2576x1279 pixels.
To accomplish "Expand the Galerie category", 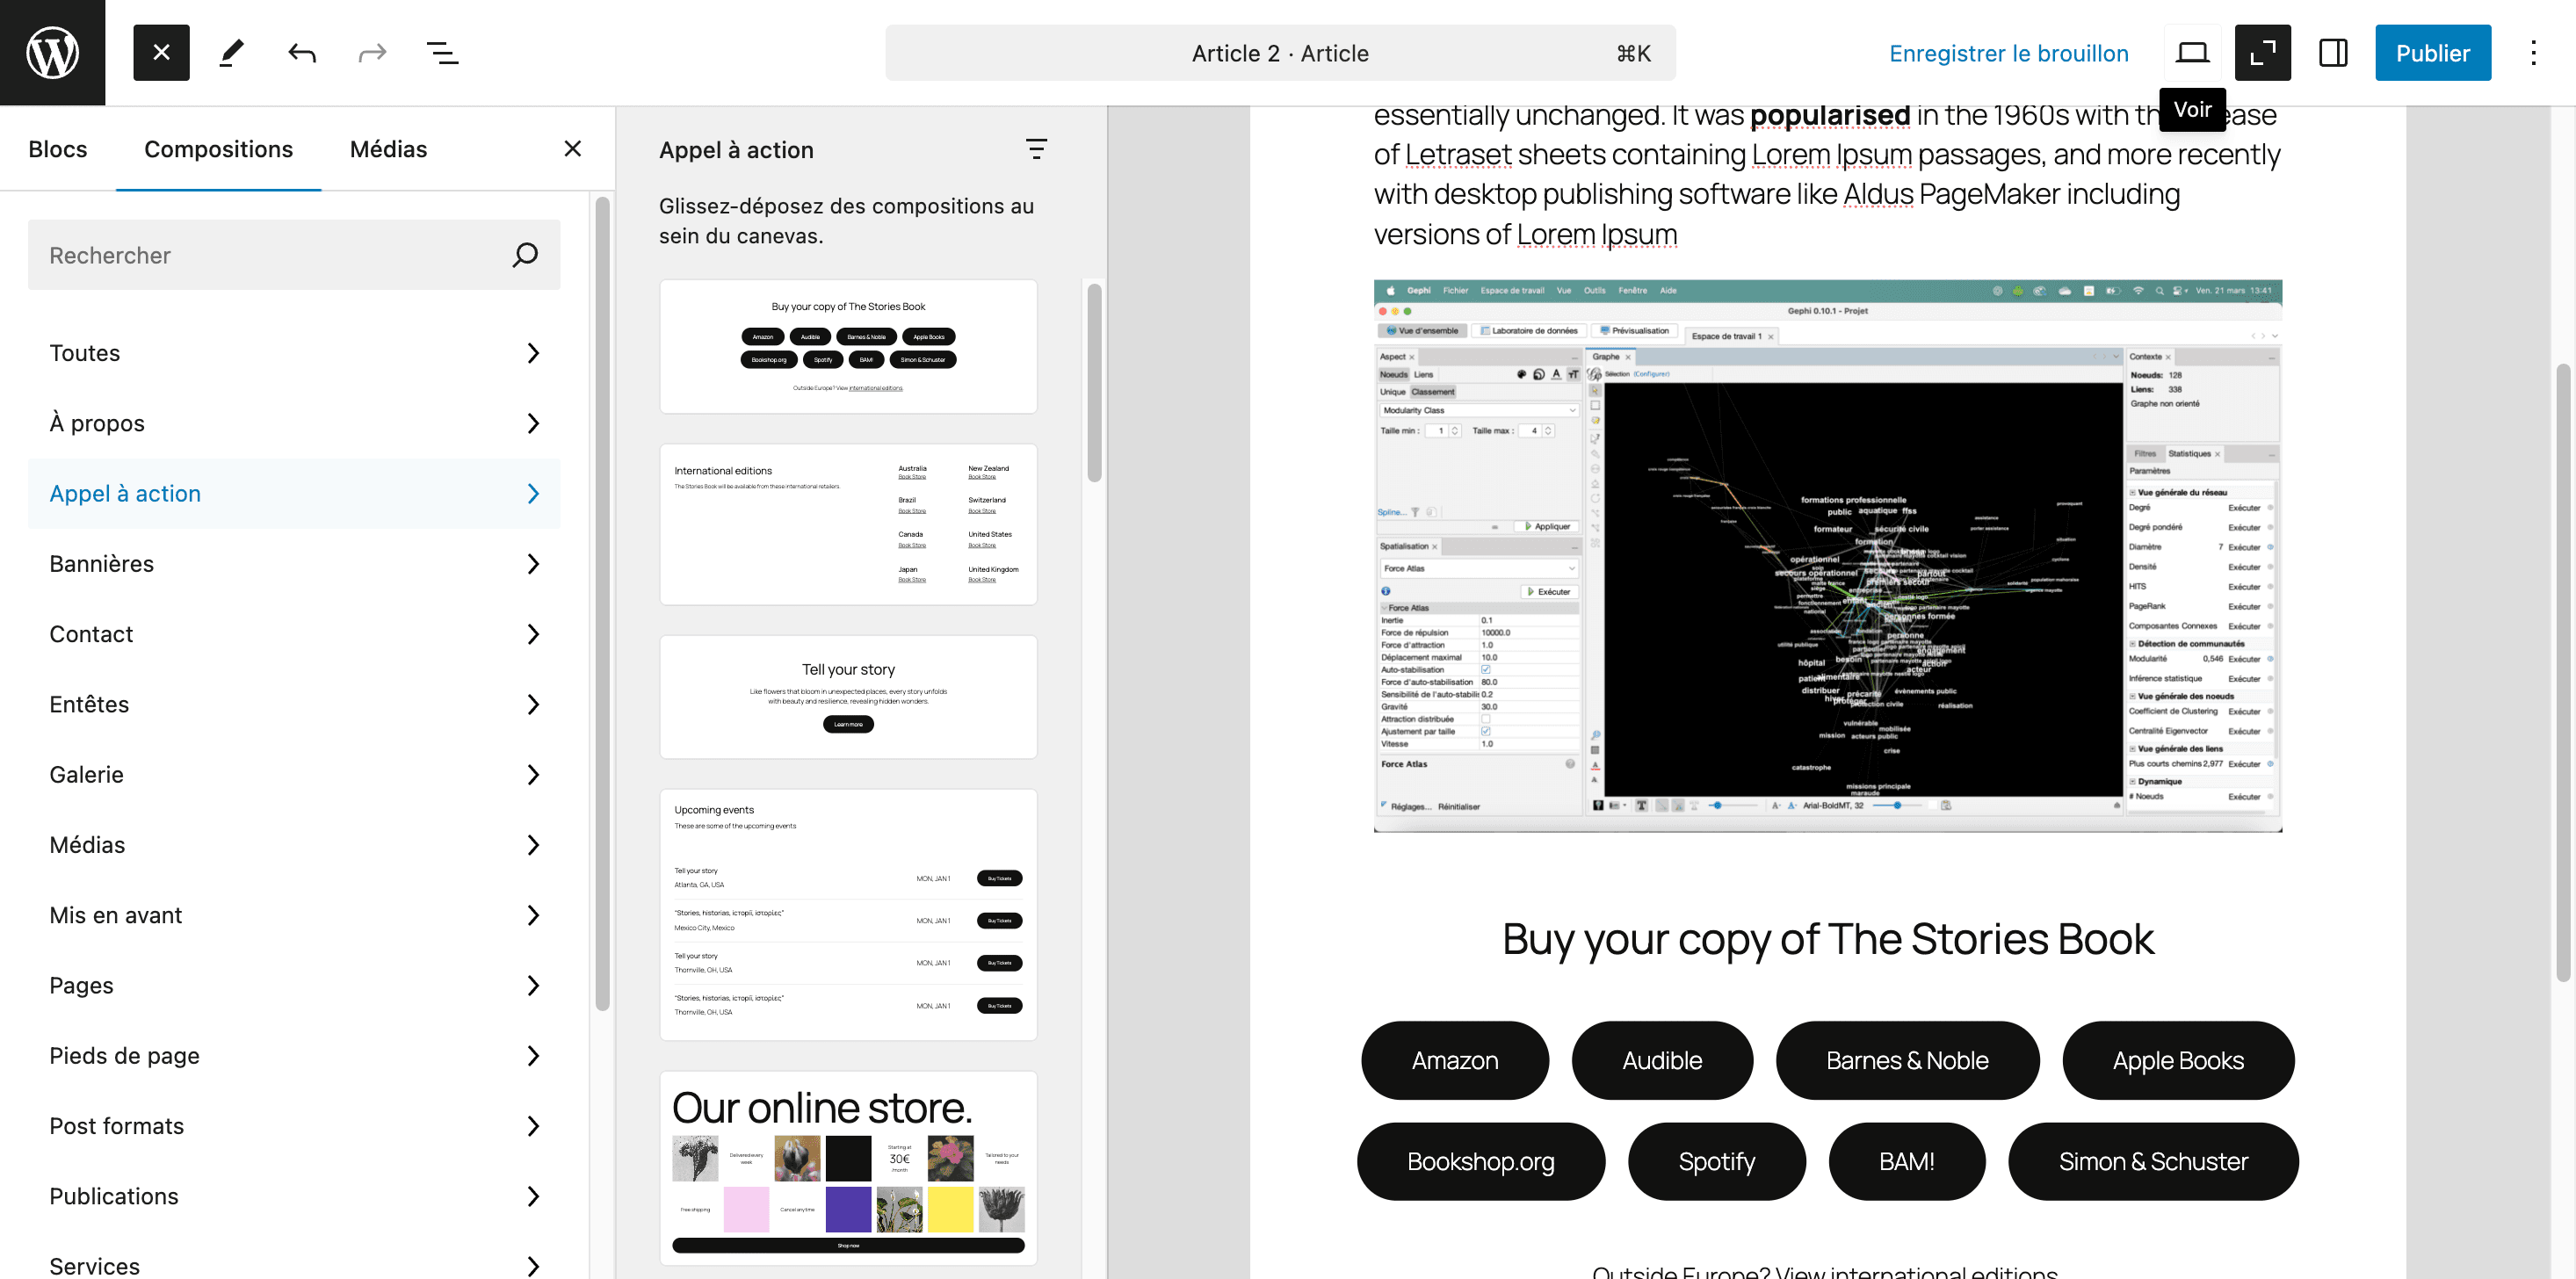I will [294, 774].
